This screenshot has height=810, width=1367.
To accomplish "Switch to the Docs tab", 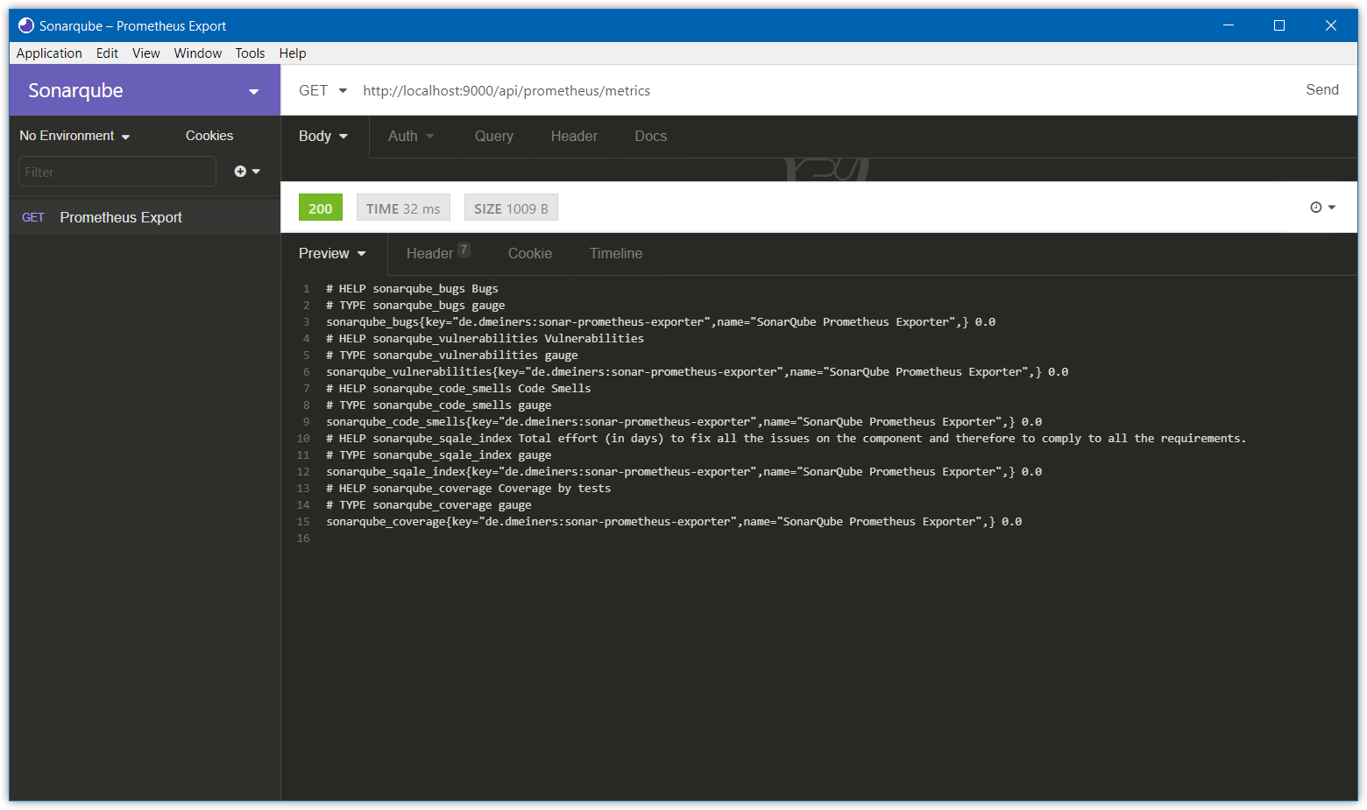I will 651,136.
